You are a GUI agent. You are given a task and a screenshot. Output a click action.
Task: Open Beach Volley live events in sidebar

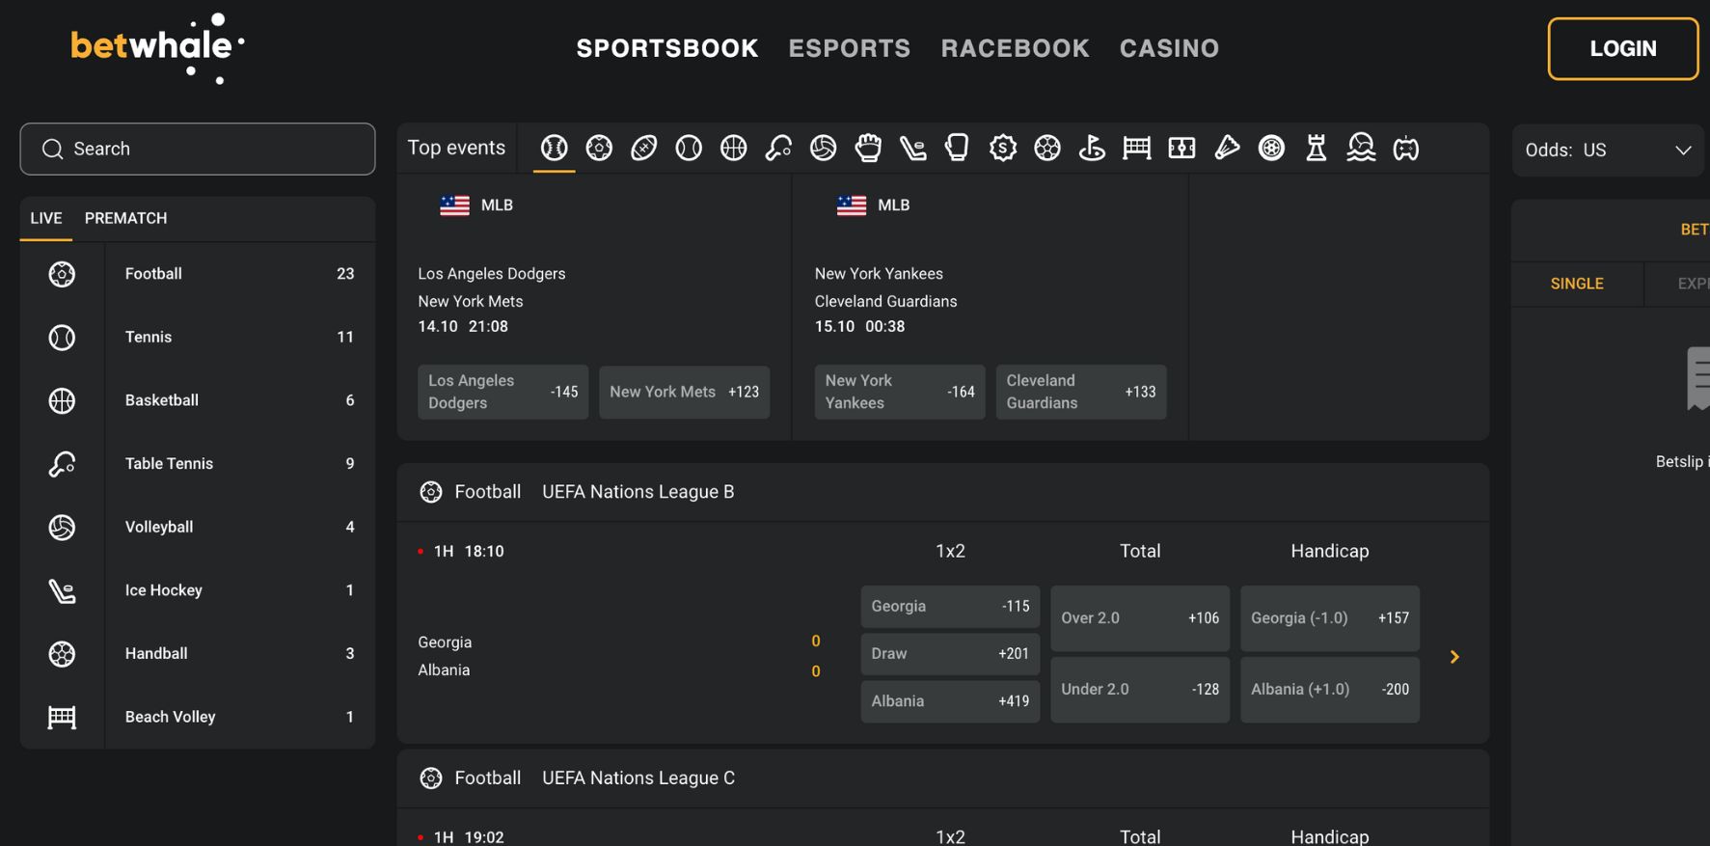coord(198,717)
